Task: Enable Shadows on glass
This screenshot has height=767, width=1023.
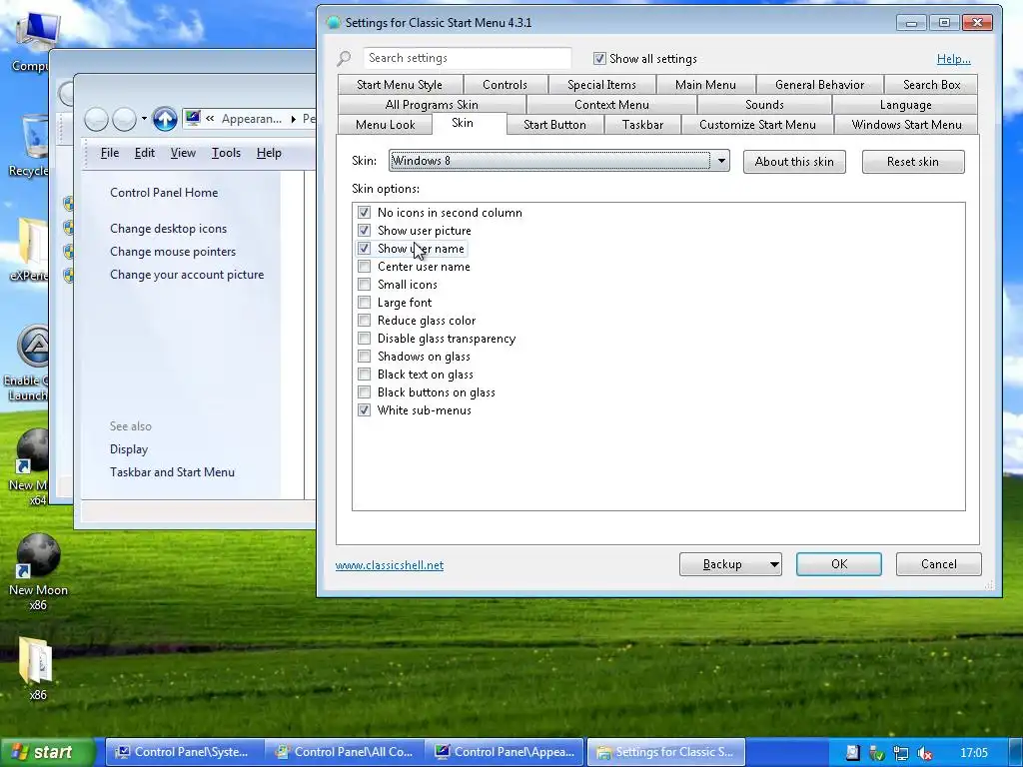Action: 364,357
